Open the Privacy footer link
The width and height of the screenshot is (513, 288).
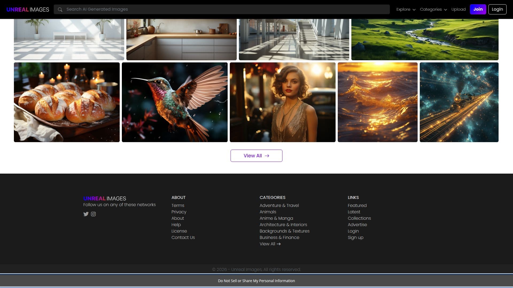pos(179,212)
